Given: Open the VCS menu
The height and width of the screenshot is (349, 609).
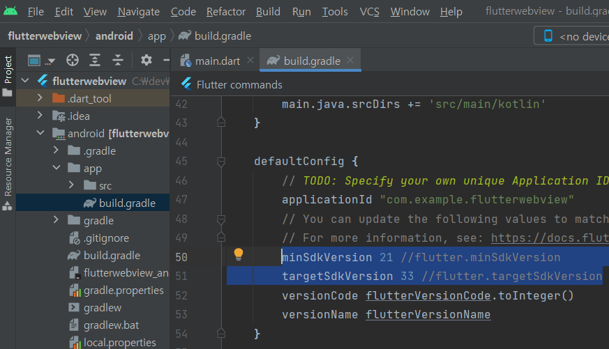Looking at the screenshot, I should pos(369,12).
